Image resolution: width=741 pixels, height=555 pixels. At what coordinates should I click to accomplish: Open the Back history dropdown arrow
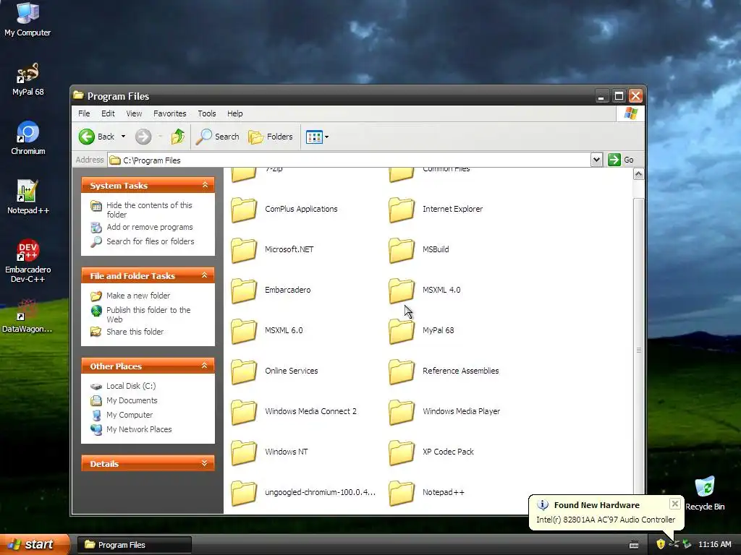(x=123, y=137)
